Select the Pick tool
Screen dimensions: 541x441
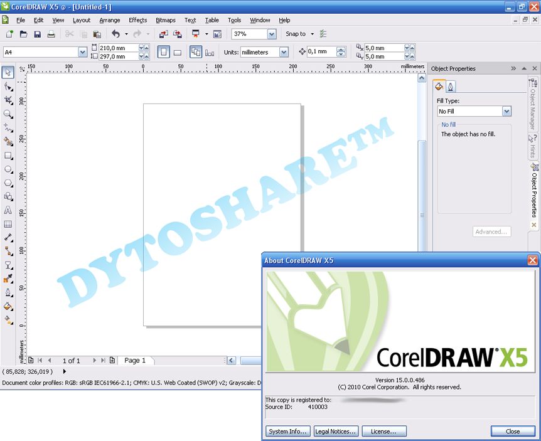8,72
